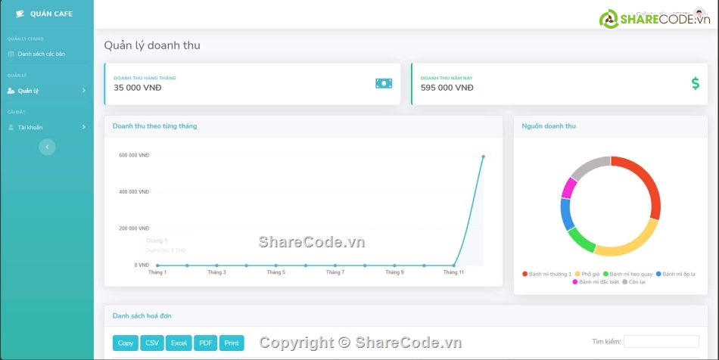This screenshot has width=719, height=360.
Task: Click the money bill icon on monthly revenue card
Action: pyautogui.click(x=384, y=83)
